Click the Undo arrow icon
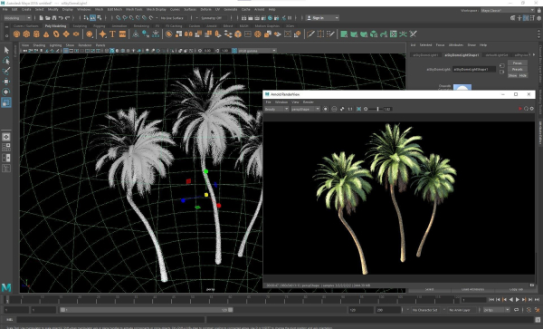Viewport: 543px width, 329px height. point(61,18)
